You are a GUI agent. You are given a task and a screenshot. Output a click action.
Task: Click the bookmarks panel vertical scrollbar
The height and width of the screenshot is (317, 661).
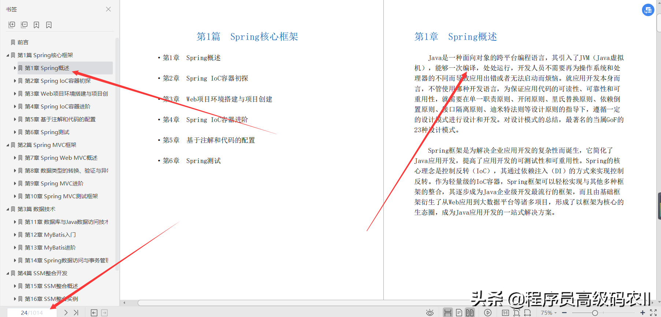coord(117,154)
